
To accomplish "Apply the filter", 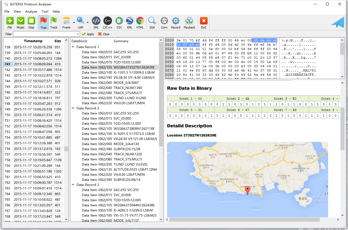I will point(88,34).
